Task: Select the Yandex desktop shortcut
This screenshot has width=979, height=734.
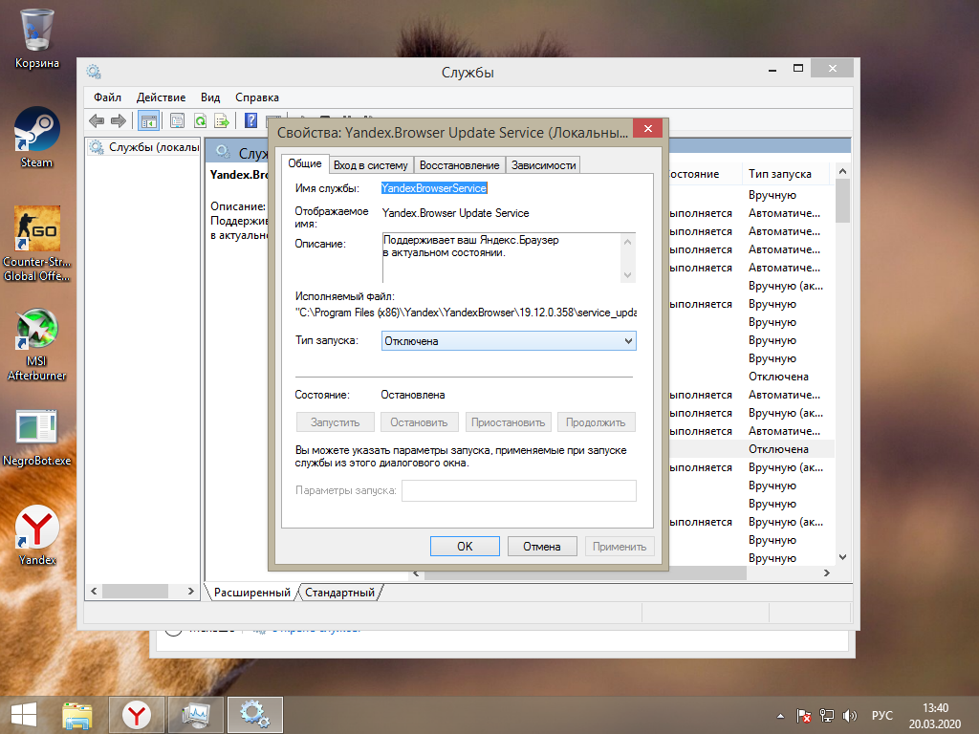Action: 37,535
